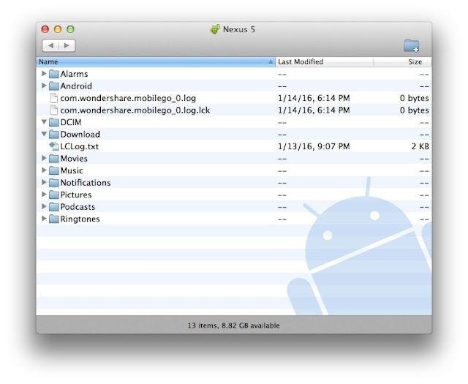The height and width of the screenshot is (384, 468).
Task: Expand the Android folder triangle
Action: click(x=44, y=86)
